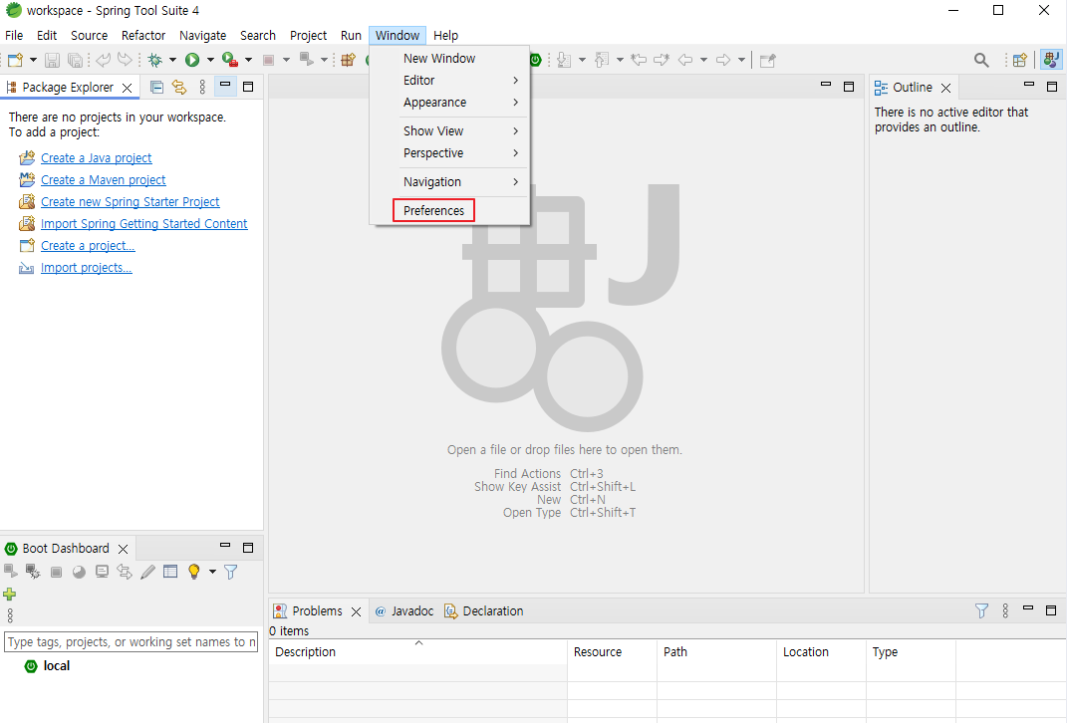This screenshot has width=1067, height=723.
Task: Click the Pin Editor toolbar icon
Action: coord(767,60)
